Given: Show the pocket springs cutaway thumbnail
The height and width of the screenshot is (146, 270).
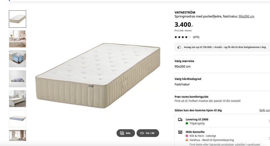Looking at the screenshot, I should point(17,59).
